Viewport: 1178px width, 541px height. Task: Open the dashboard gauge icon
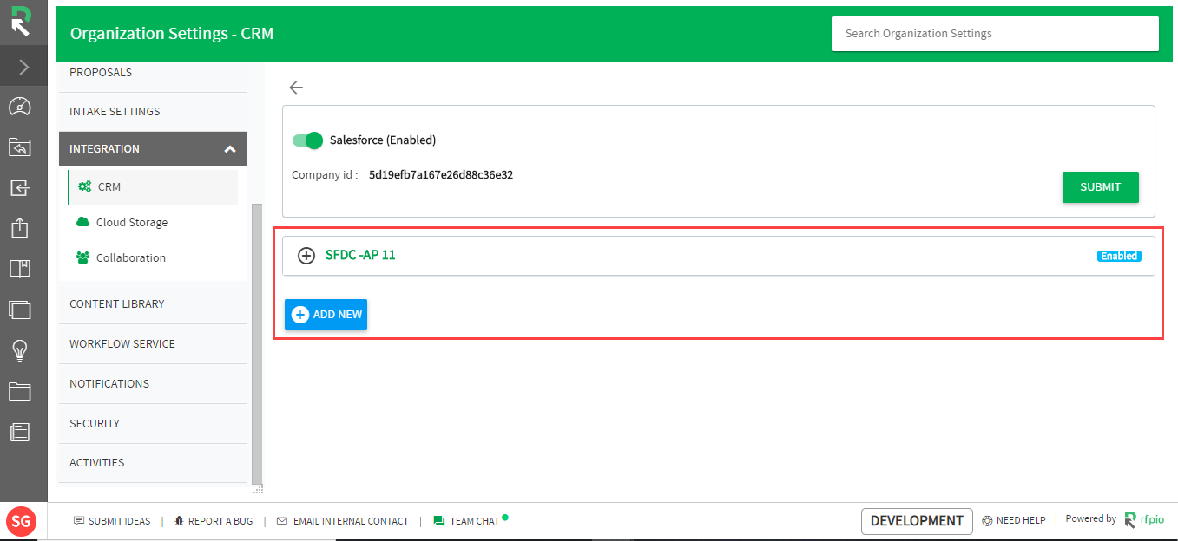tap(20, 107)
